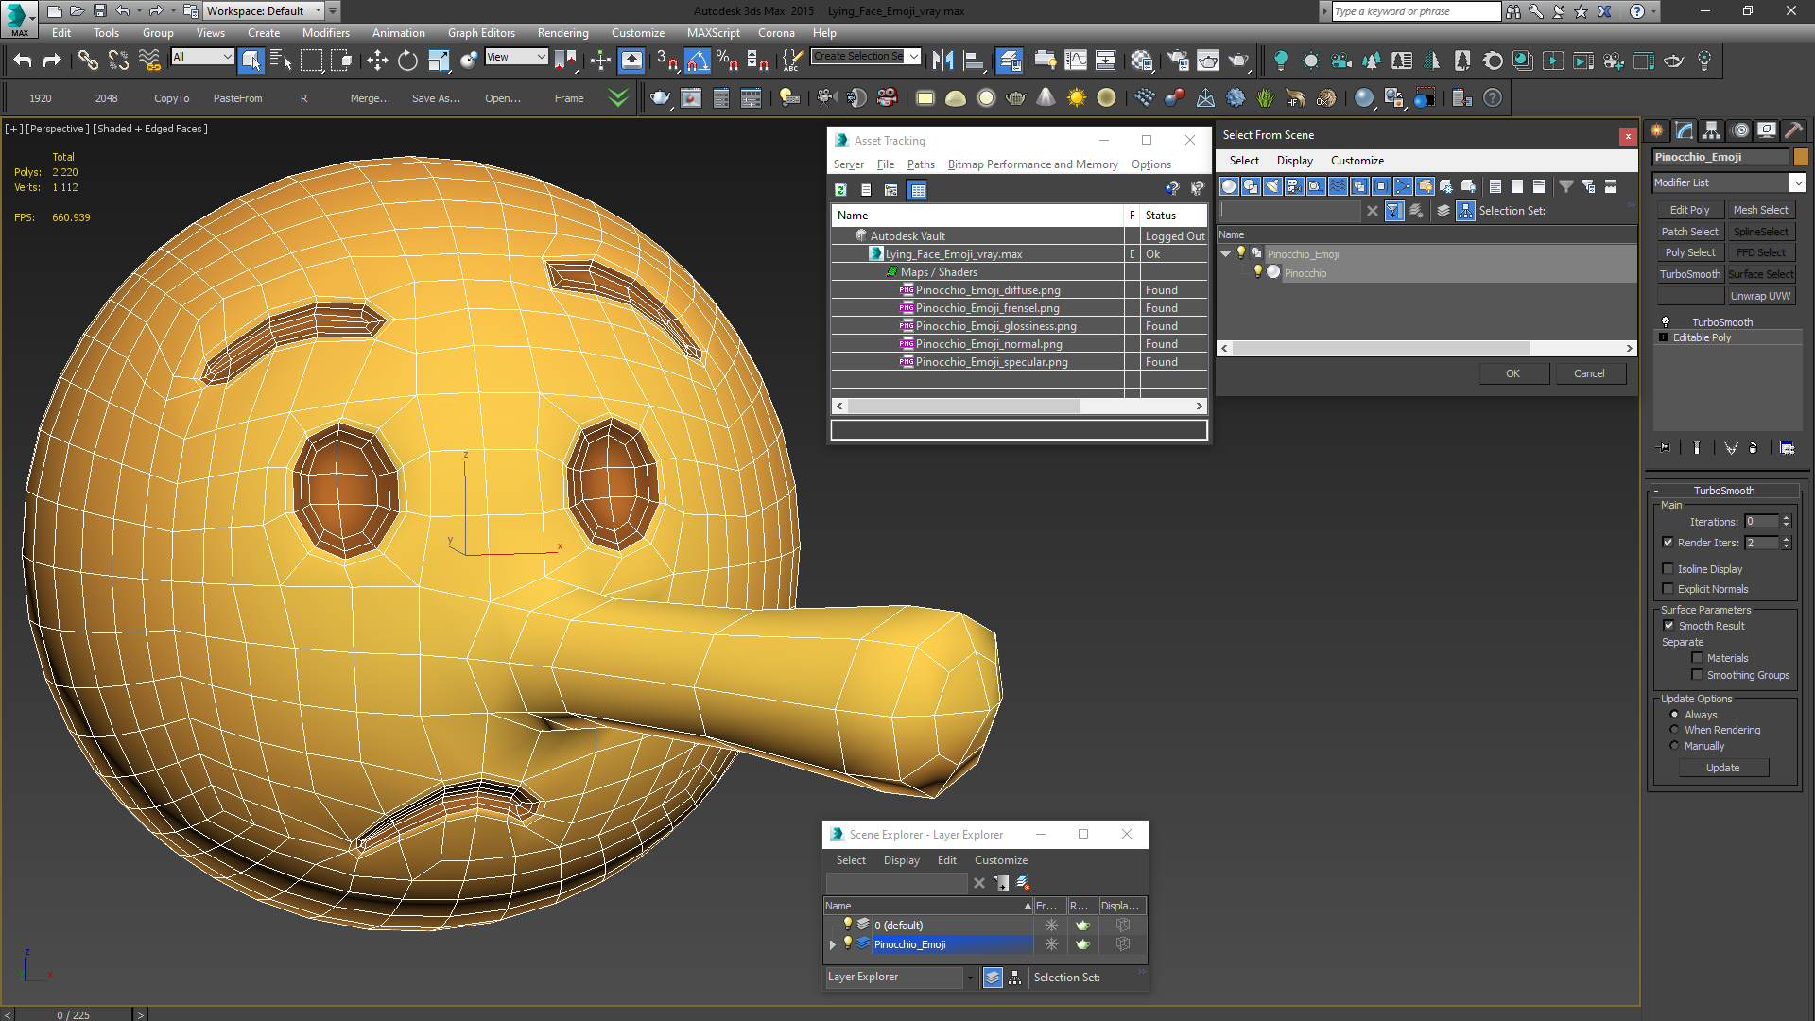Image resolution: width=1815 pixels, height=1021 pixels.
Task: Click the Unwrap UVW button
Action: pos(1760,296)
